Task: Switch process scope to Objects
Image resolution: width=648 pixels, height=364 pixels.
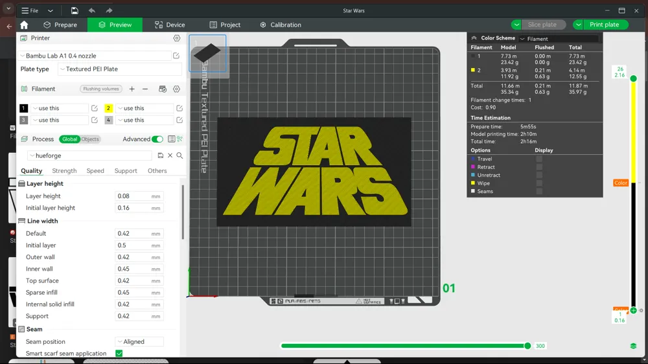Action: [x=89, y=139]
